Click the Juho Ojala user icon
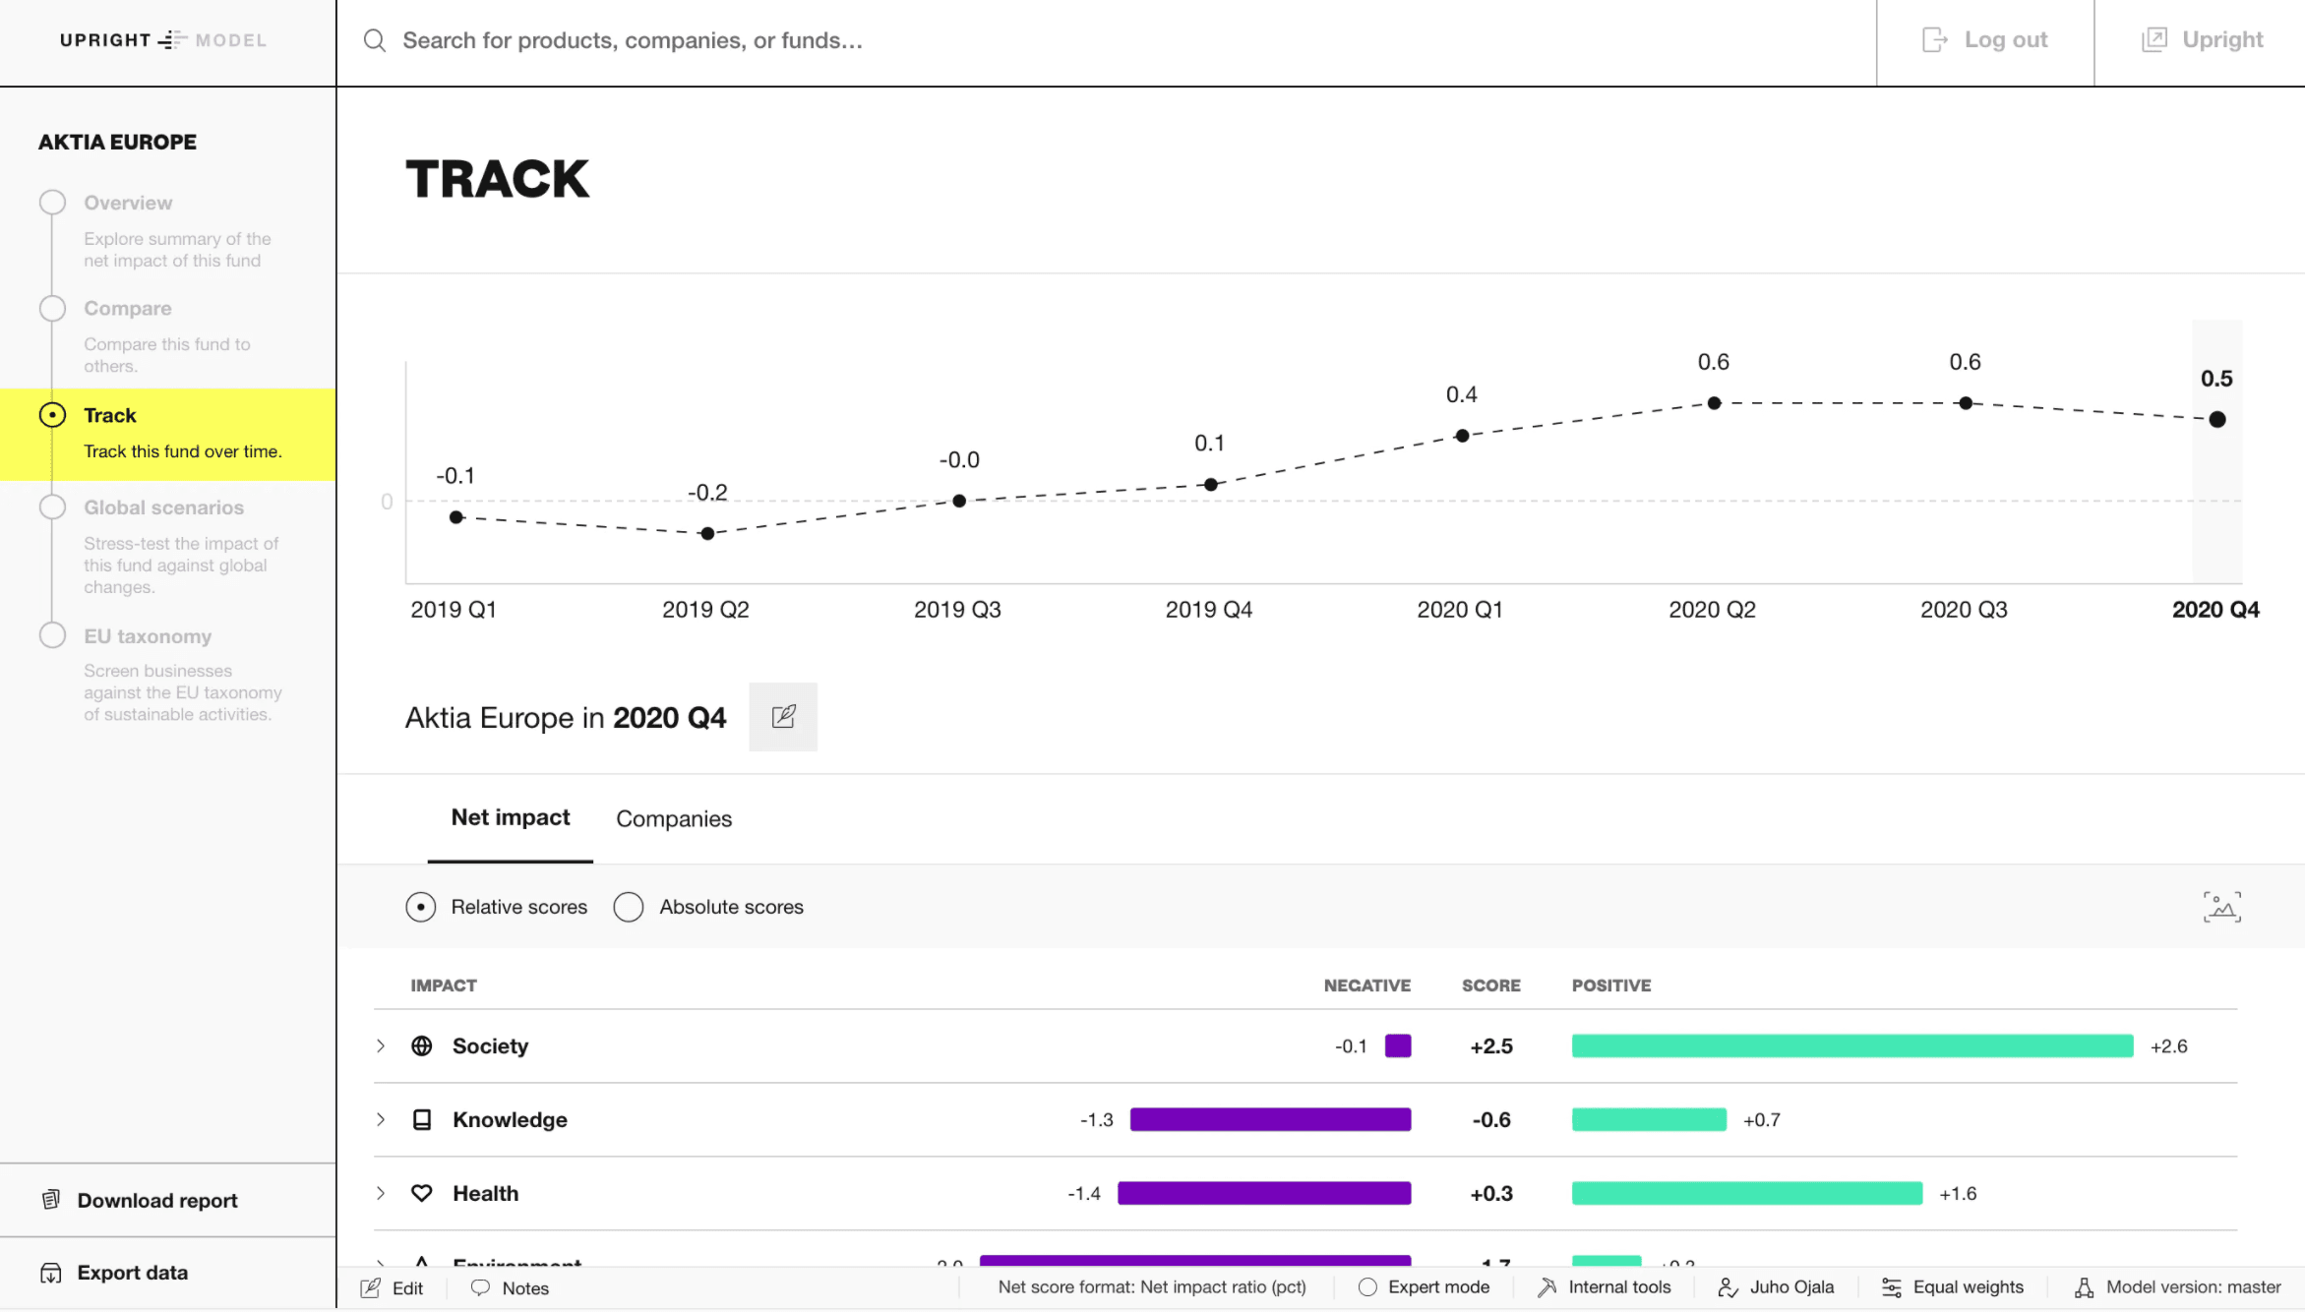 point(1729,1287)
